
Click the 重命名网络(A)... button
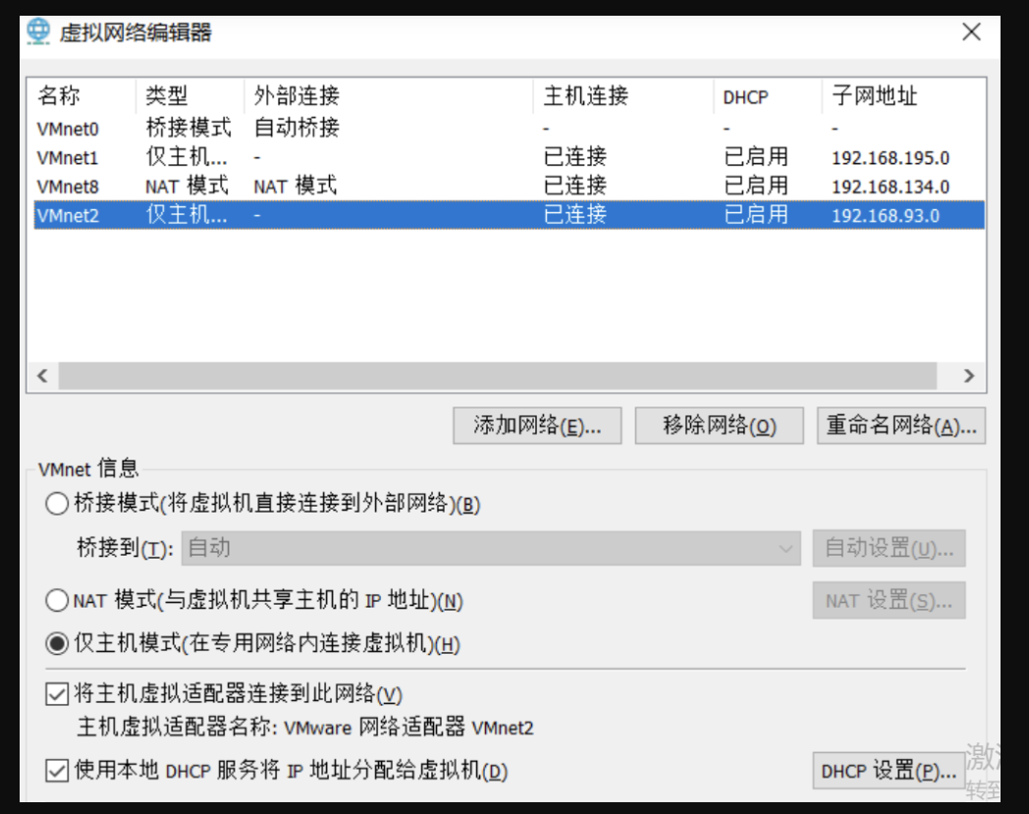901,426
